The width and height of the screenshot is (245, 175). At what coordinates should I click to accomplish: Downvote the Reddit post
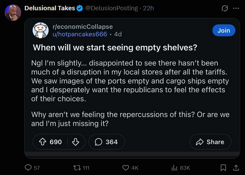75,142
